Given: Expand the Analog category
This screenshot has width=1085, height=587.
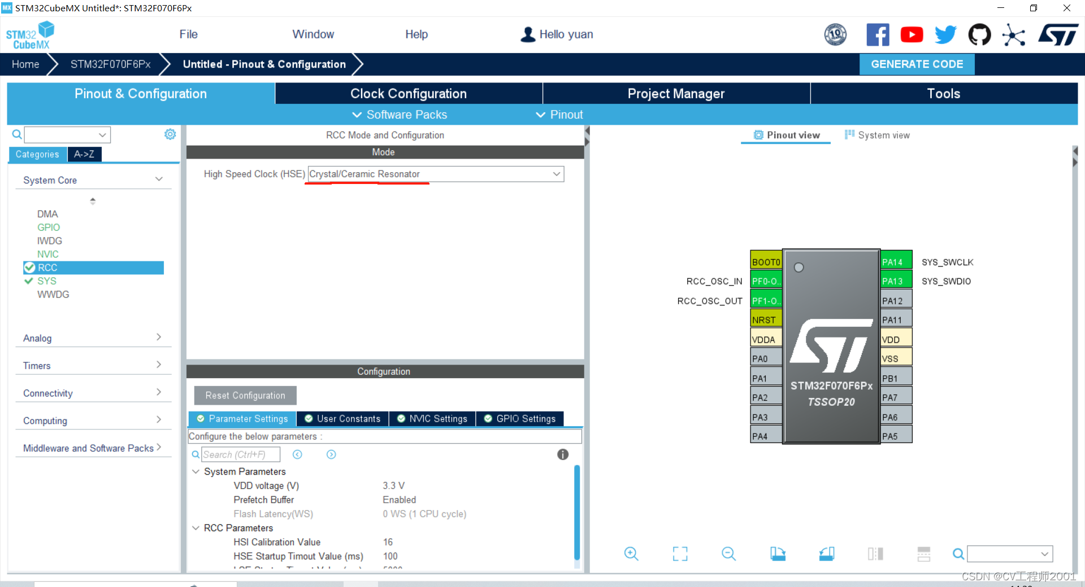Looking at the screenshot, I should click(159, 337).
